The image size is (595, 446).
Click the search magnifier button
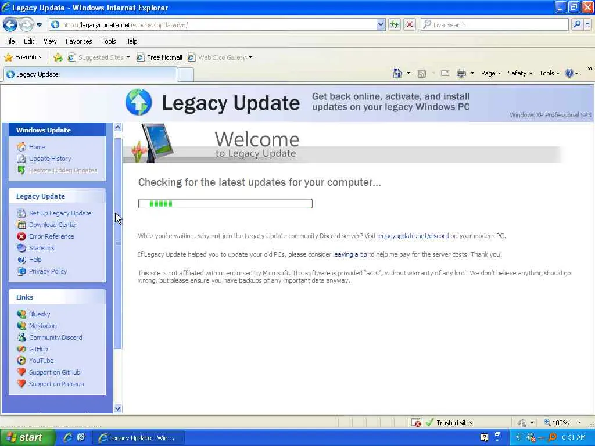pos(577,24)
